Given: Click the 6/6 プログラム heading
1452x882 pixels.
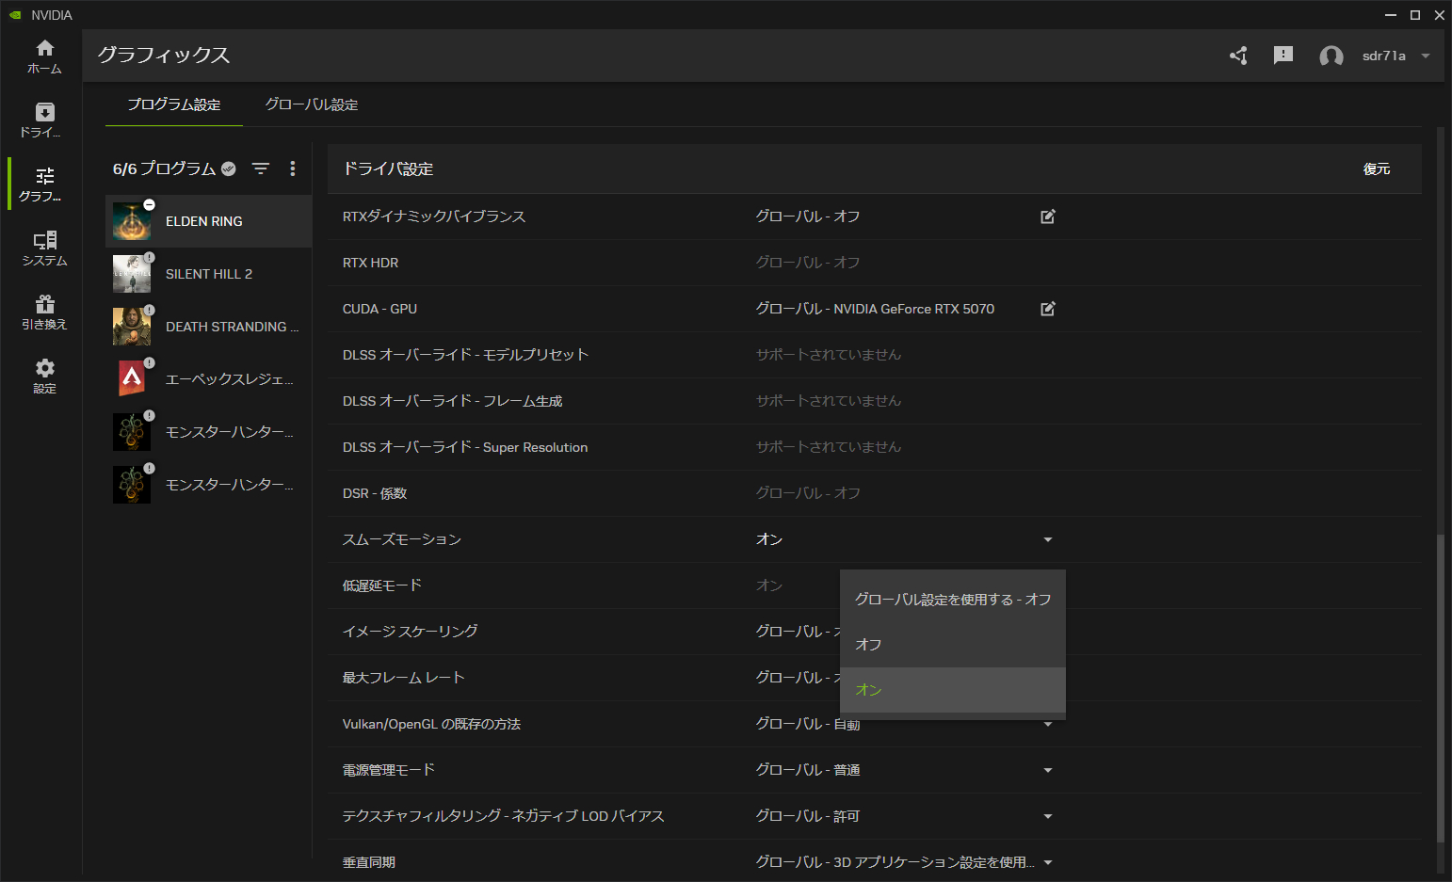Looking at the screenshot, I should (x=165, y=168).
